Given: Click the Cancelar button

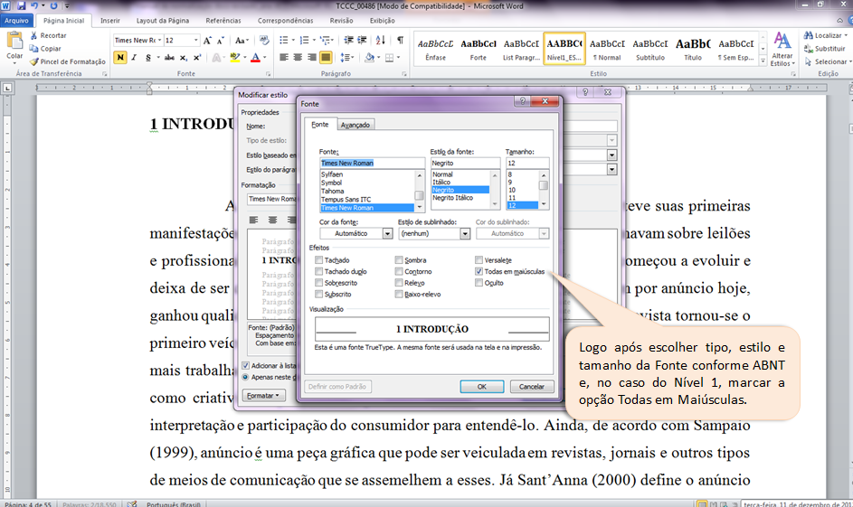Looking at the screenshot, I should [x=532, y=387].
